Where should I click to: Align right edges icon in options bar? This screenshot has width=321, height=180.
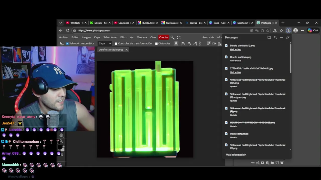click(195, 43)
